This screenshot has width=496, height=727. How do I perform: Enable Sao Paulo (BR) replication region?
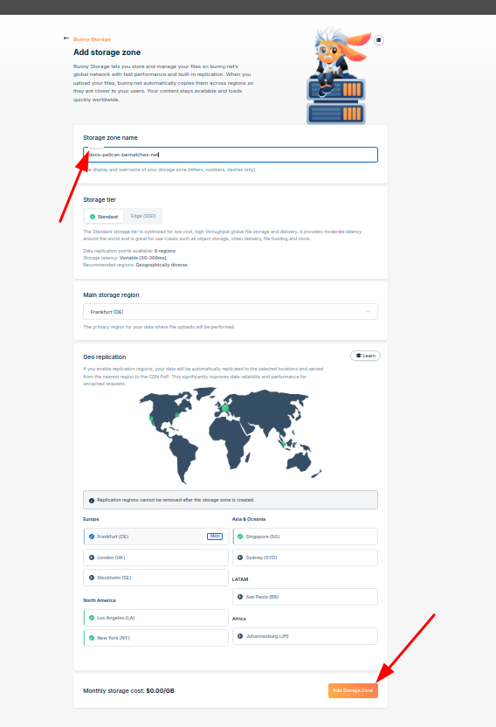(x=305, y=597)
